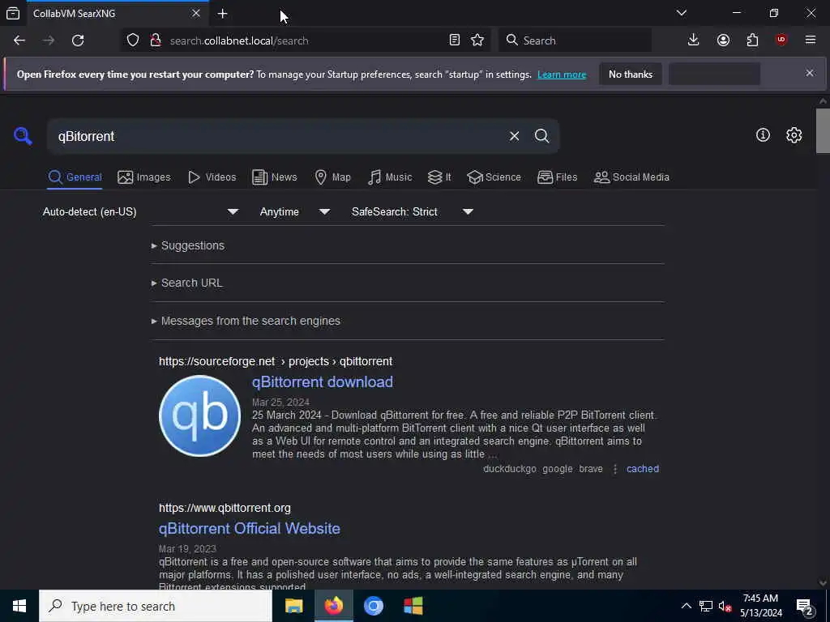Image resolution: width=830 pixels, height=622 pixels.
Task: Switch to the Science tab
Action: [494, 177]
